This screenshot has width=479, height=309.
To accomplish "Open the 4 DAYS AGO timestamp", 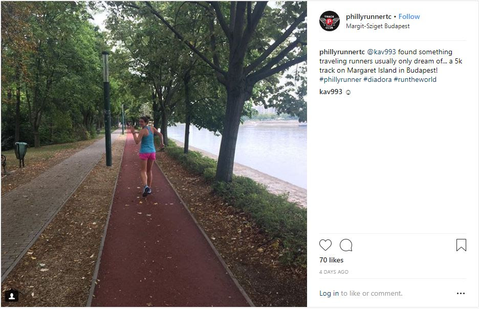I will [x=334, y=272].
